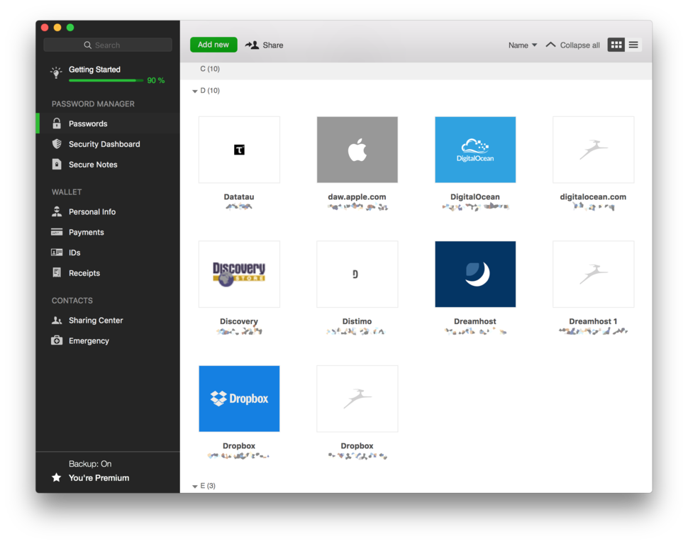This screenshot has width=688, height=544.
Task: Open the Name sort dropdown
Action: pos(523,45)
